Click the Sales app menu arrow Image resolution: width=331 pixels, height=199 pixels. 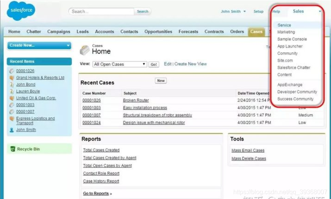tap(320, 12)
